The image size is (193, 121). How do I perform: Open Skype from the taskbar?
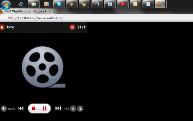(x=59, y=4)
